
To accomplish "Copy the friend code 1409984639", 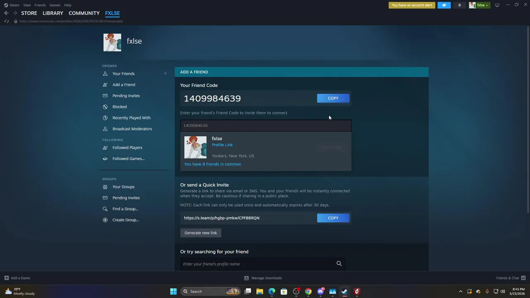I will pos(333,98).
